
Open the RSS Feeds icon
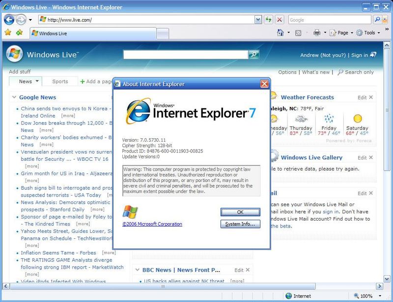(297, 32)
